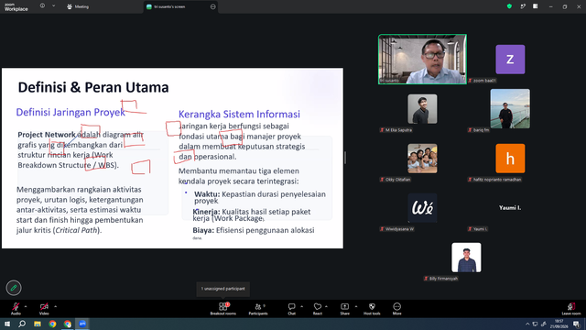Click the Share screen button

(344, 308)
